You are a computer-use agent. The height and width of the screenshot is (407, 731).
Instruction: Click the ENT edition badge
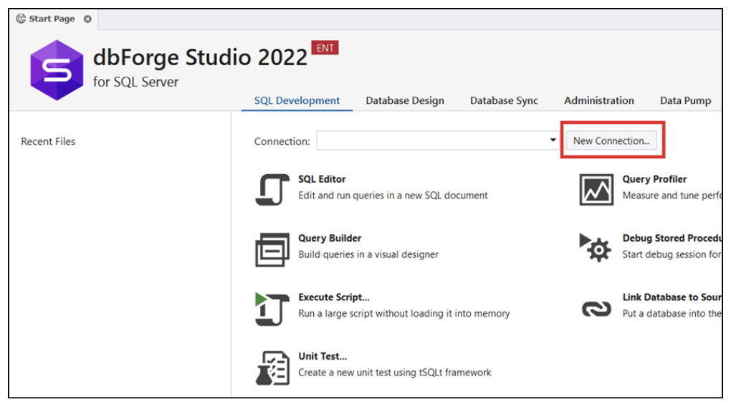pos(325,47)
